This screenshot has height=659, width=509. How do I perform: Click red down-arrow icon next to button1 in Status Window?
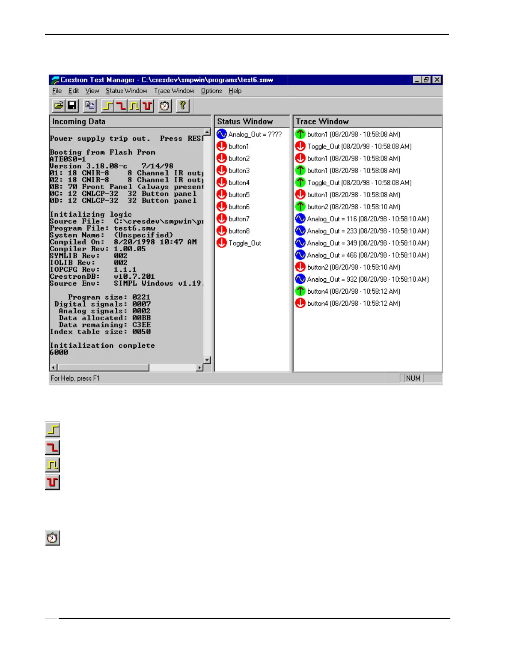222,146
